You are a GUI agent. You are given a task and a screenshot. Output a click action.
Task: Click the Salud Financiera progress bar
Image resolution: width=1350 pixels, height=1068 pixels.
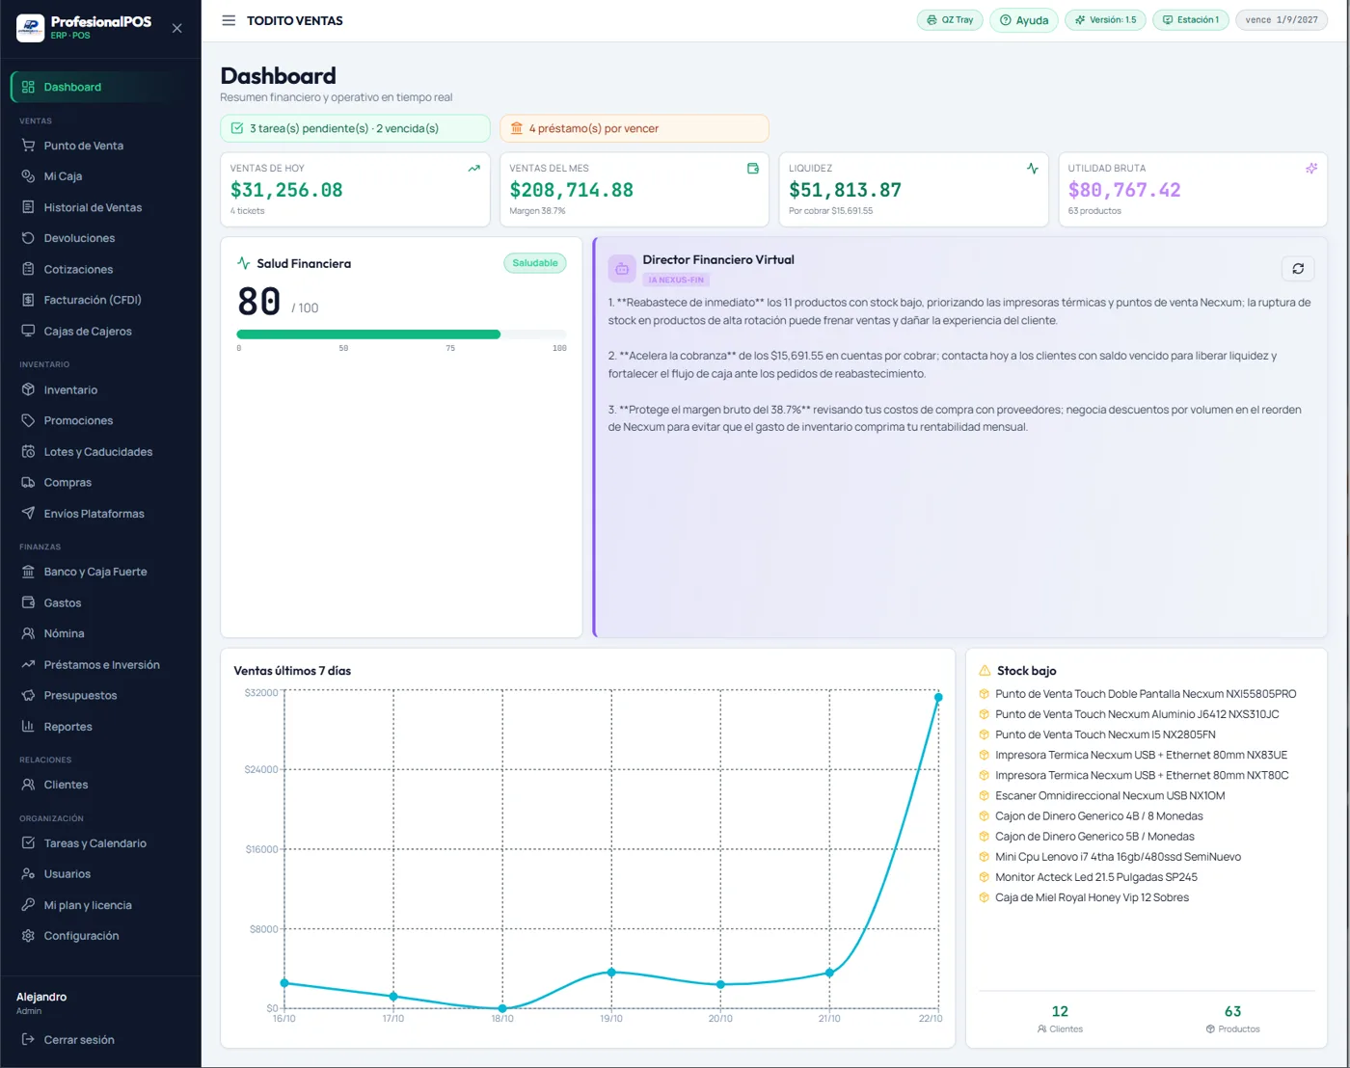pos(401,334)
